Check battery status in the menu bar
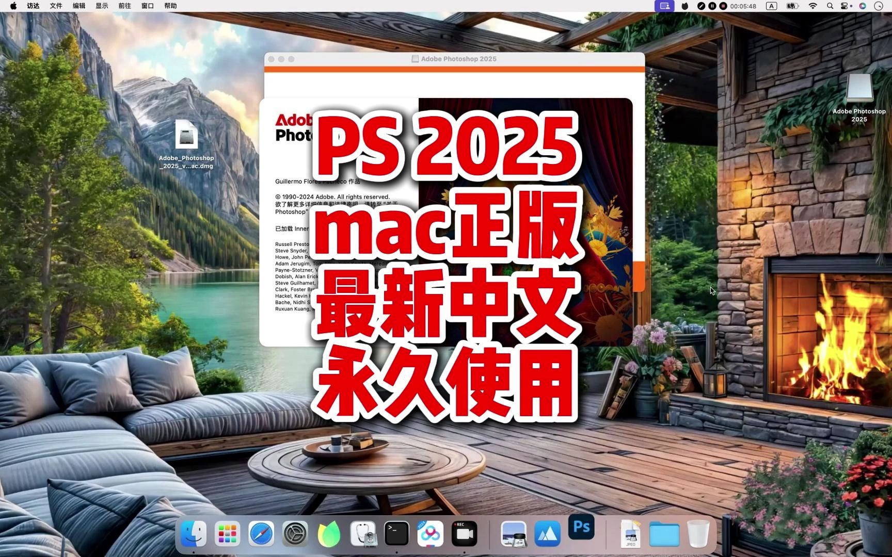 tap(793, 6)
